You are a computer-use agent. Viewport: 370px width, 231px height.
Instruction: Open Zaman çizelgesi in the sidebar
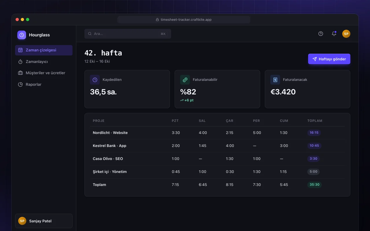(x=44, y=50)
